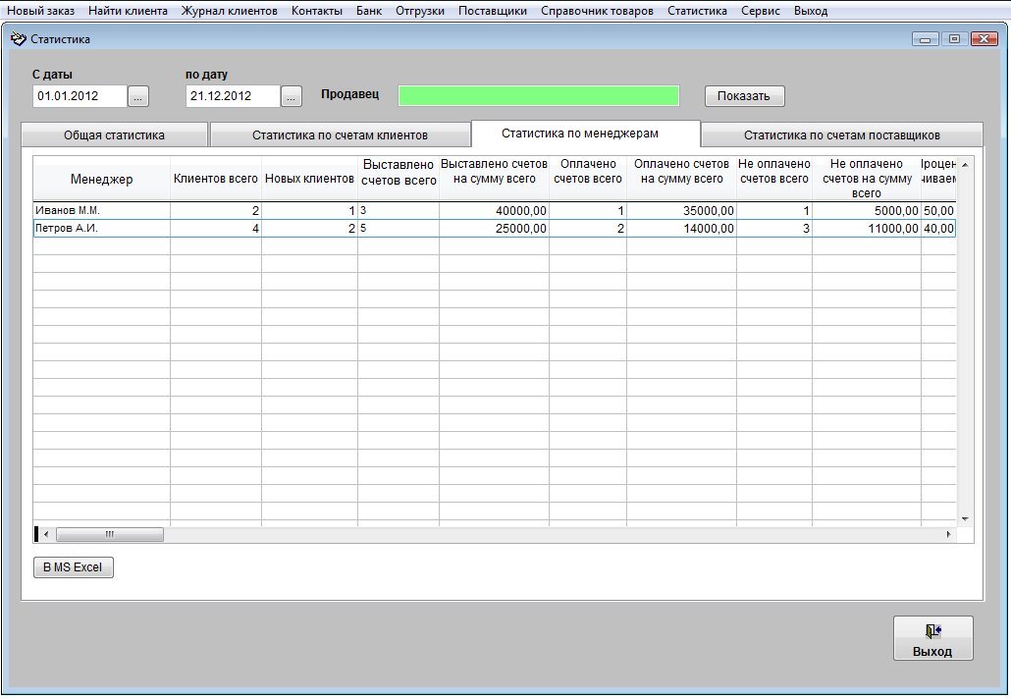Open the Сервис menu
The width and height of the screenshot is (1011, 699).
(761, 11)
